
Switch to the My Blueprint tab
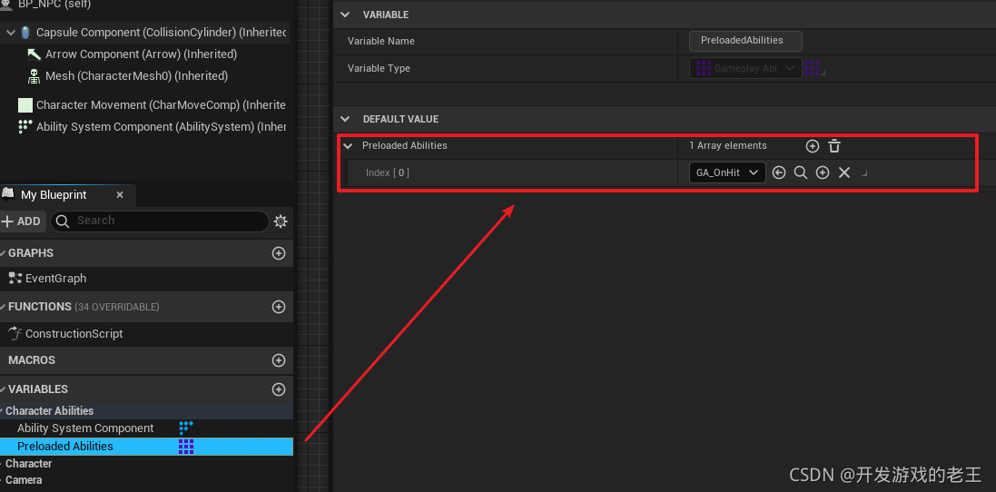click(x=54, y=195)
